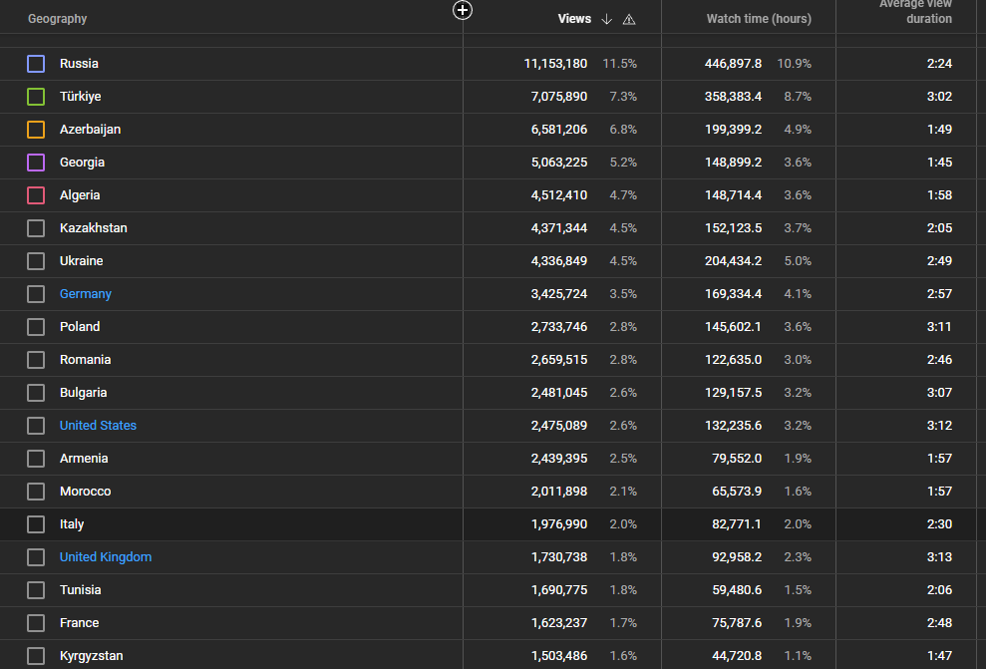
Task: Click the Views column header label
Action: (x=574, y=19)
